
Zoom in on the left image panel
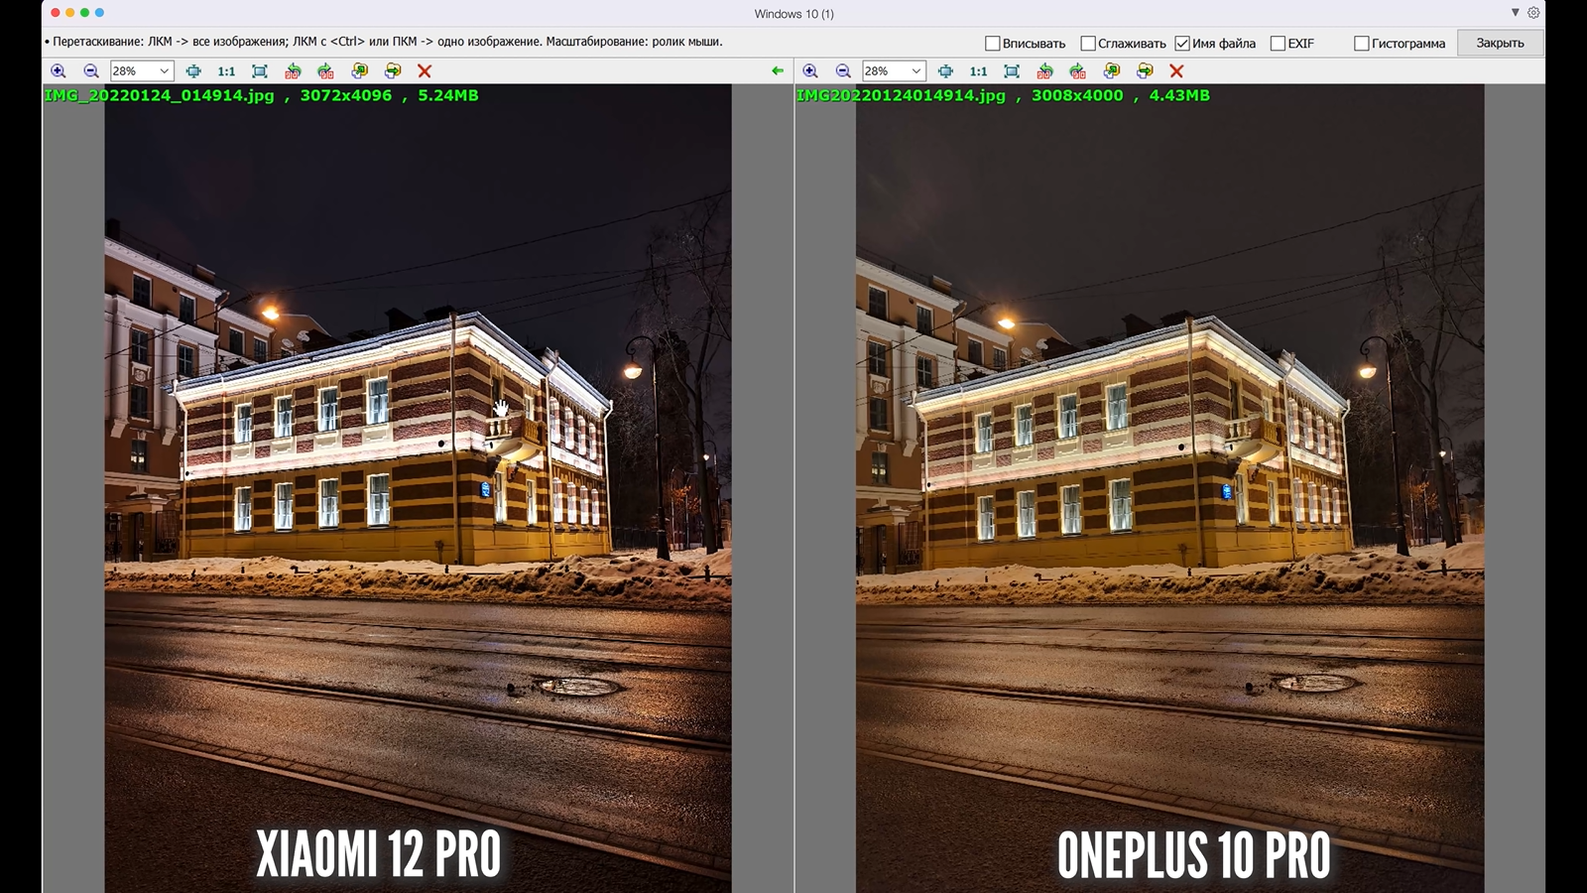tap(59, 71)
